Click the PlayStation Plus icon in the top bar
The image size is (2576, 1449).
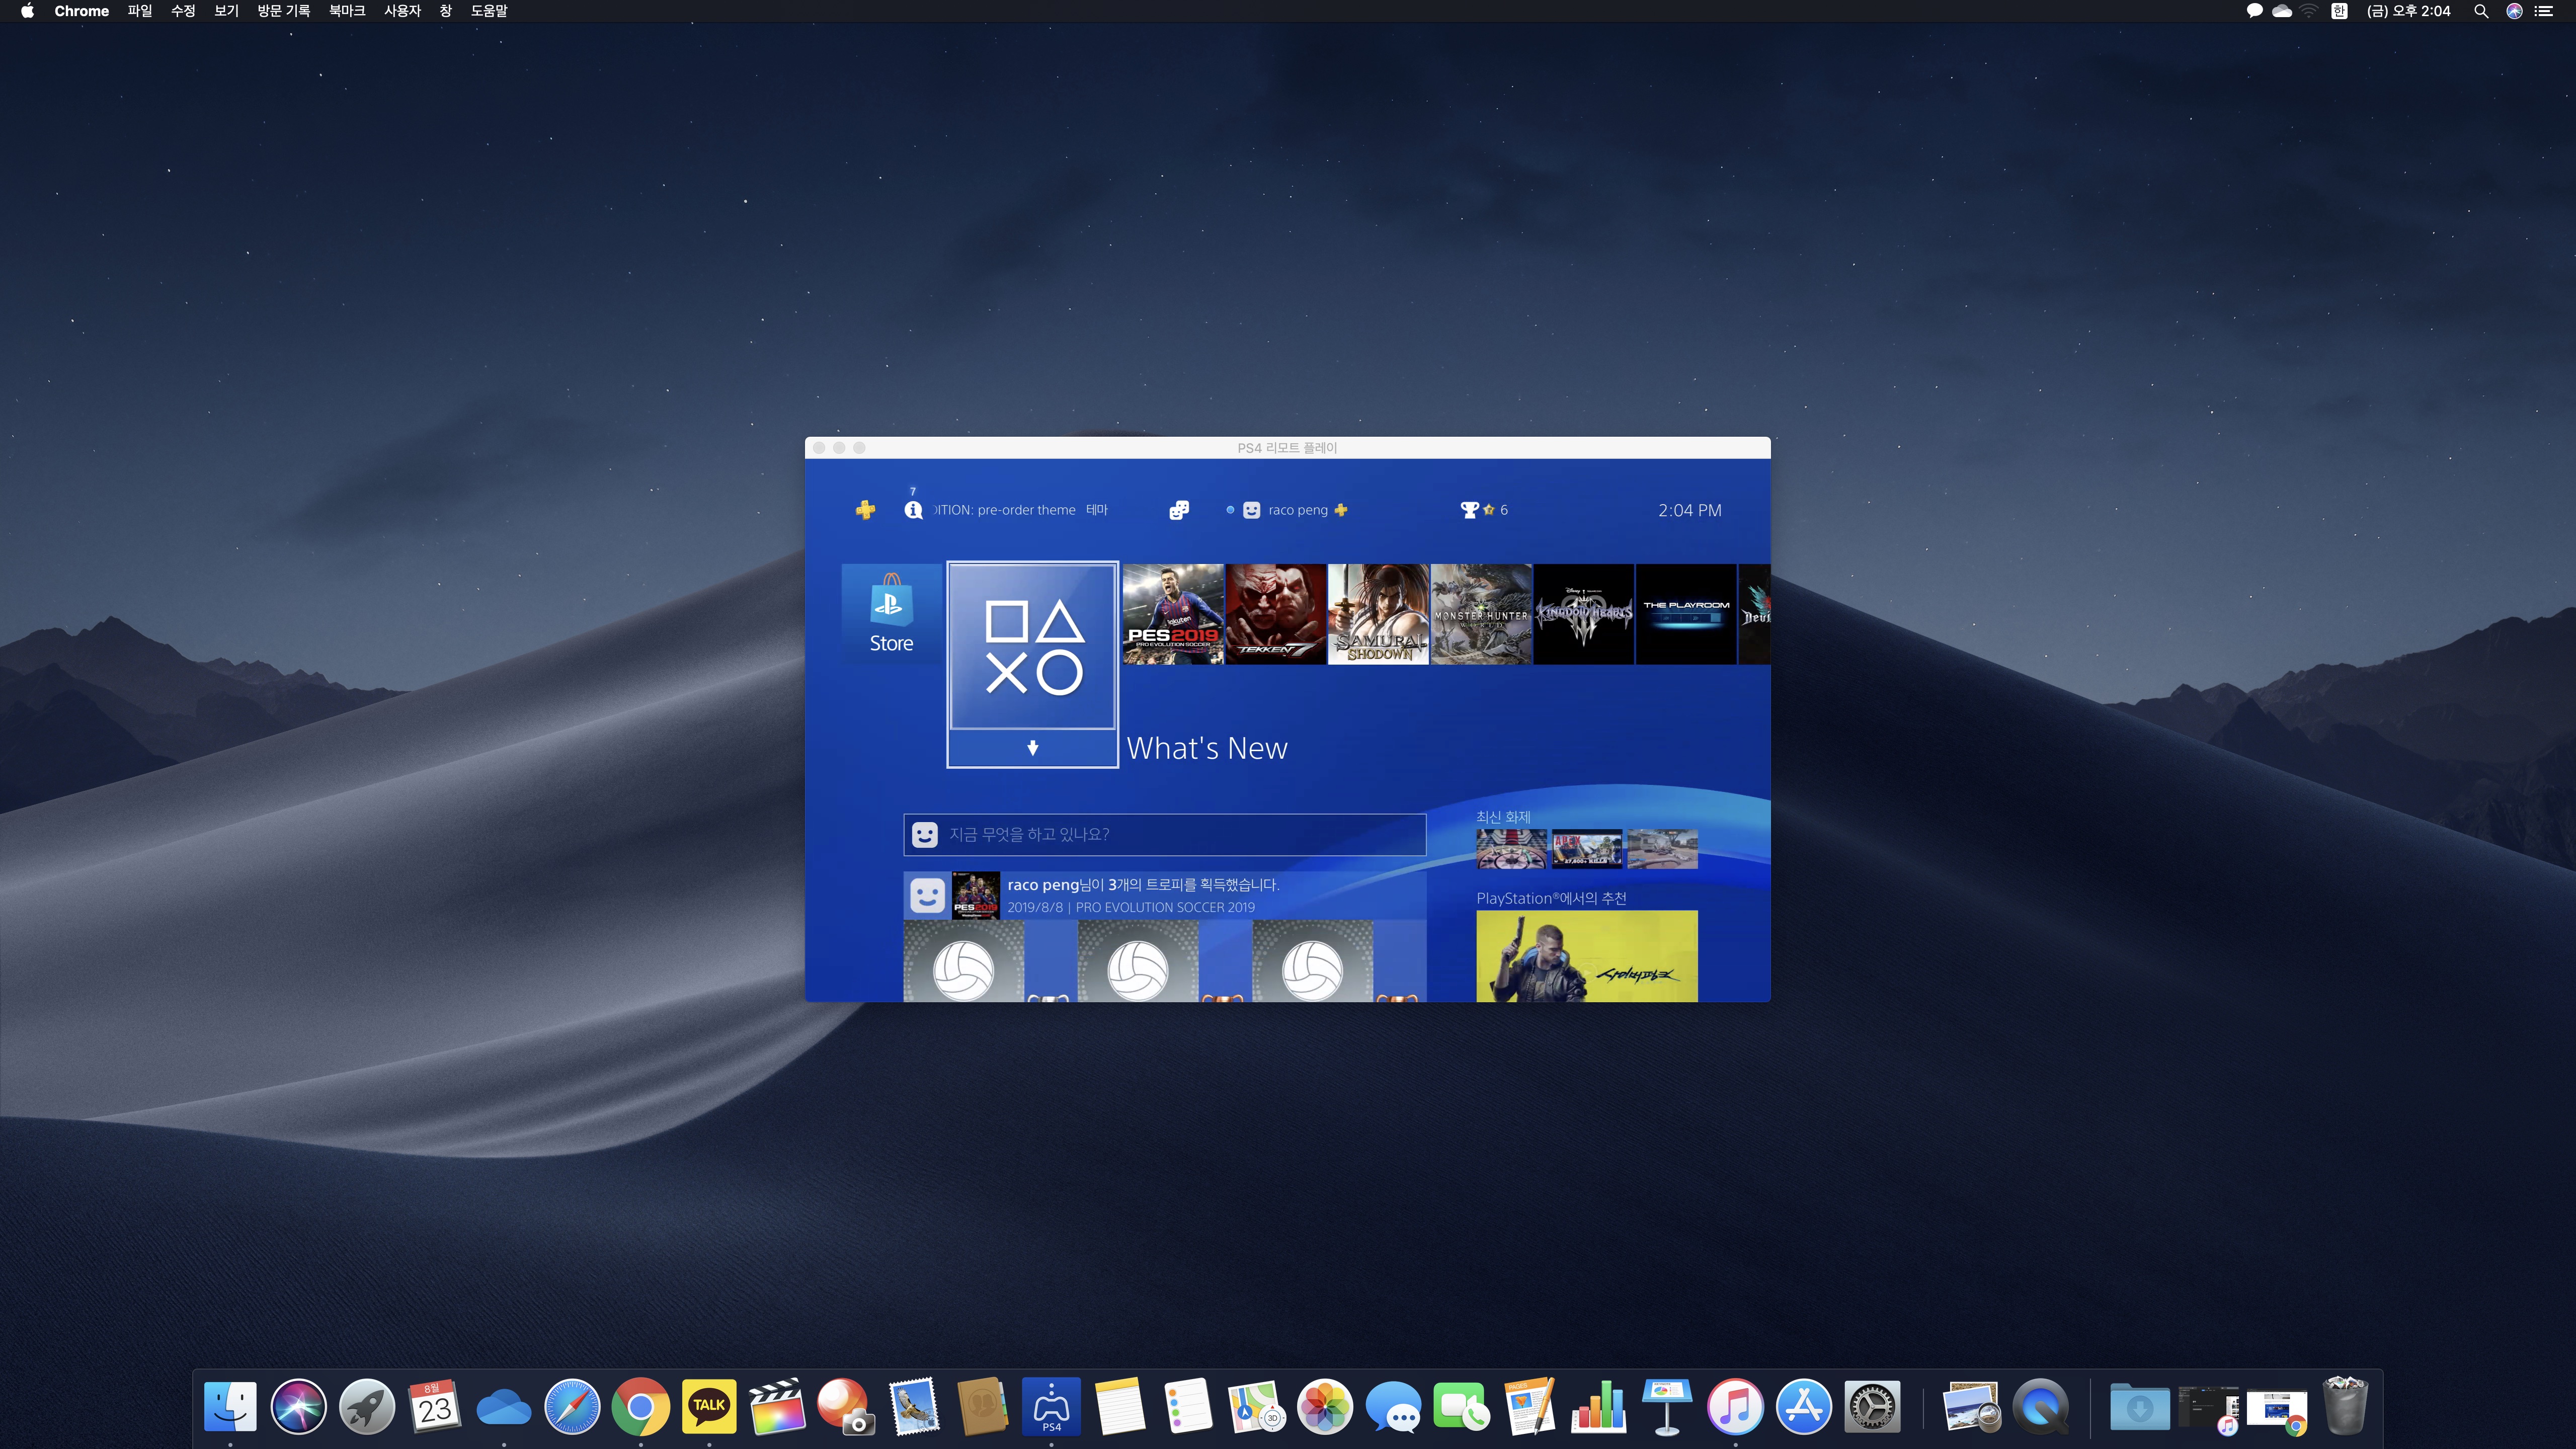coord(865,510)
